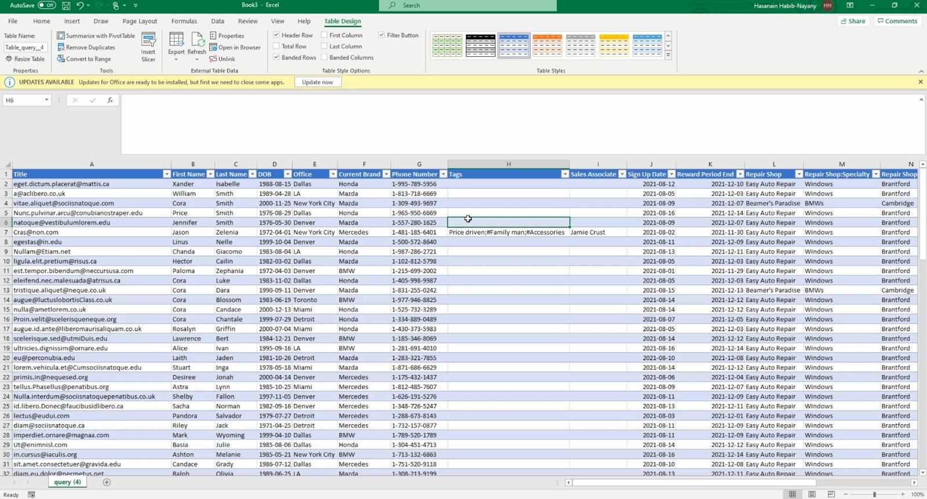Click Select All corner triangle
The height and width of the screenshot is (499, 927).
click(x=8, y=164)
